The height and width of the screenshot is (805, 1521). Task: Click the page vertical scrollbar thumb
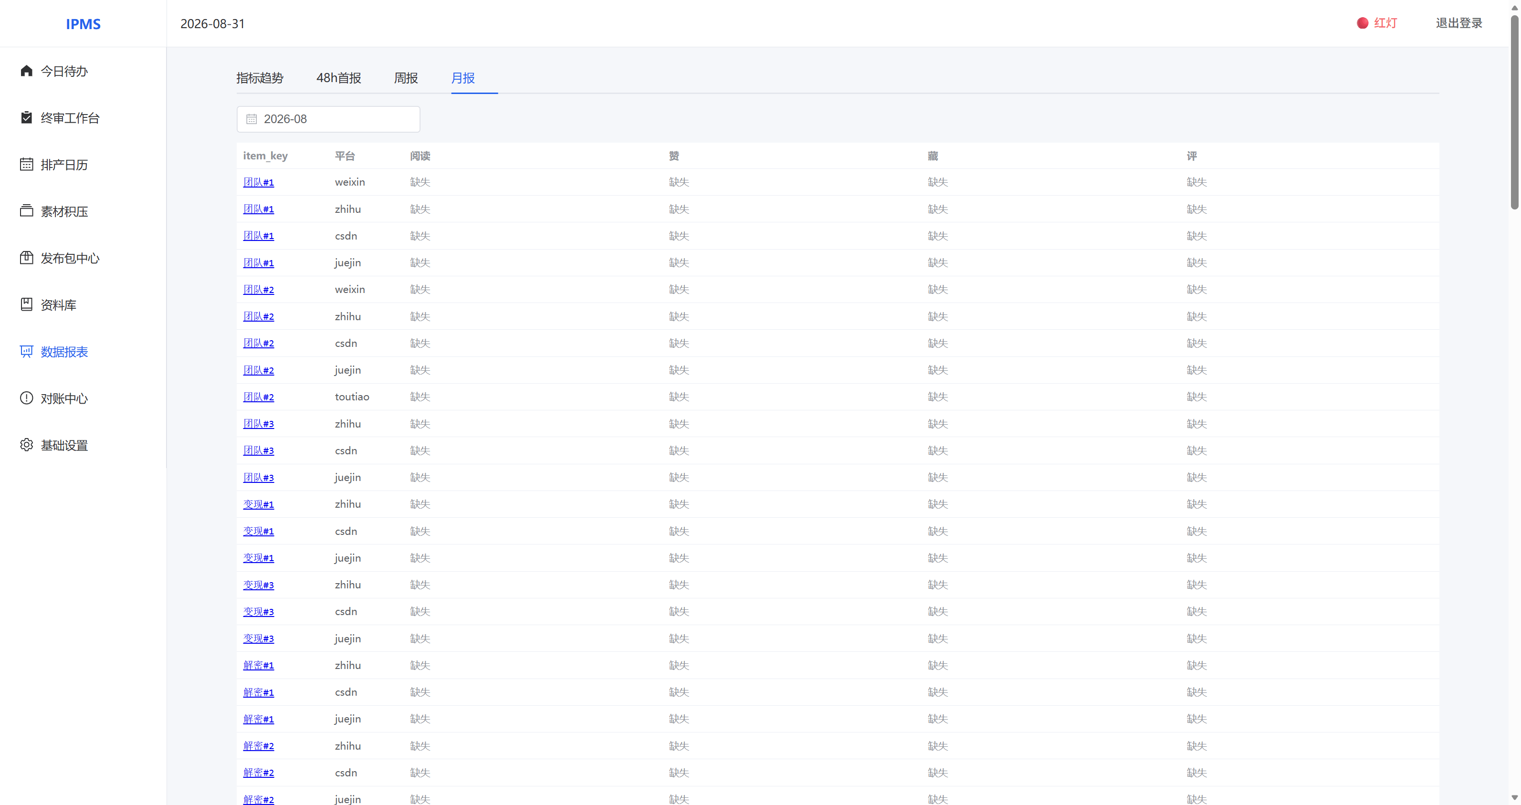pos(1514,112)
